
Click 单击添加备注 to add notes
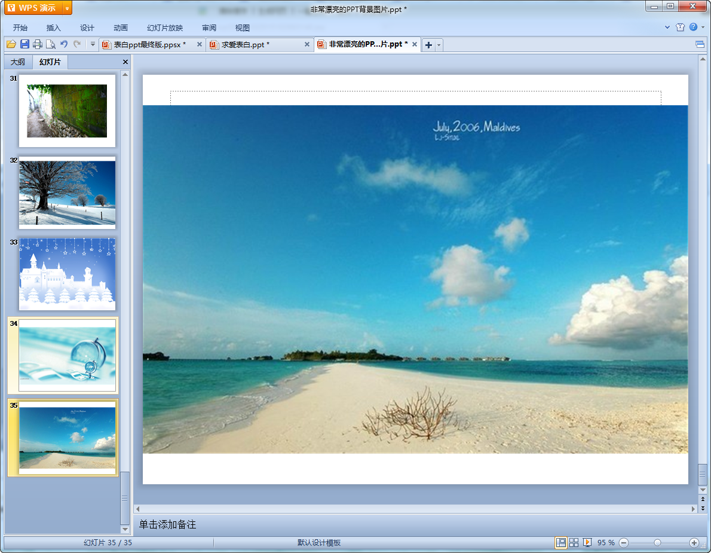167,525
